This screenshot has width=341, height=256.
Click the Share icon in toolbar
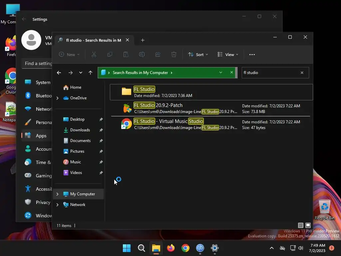[158, 54]
